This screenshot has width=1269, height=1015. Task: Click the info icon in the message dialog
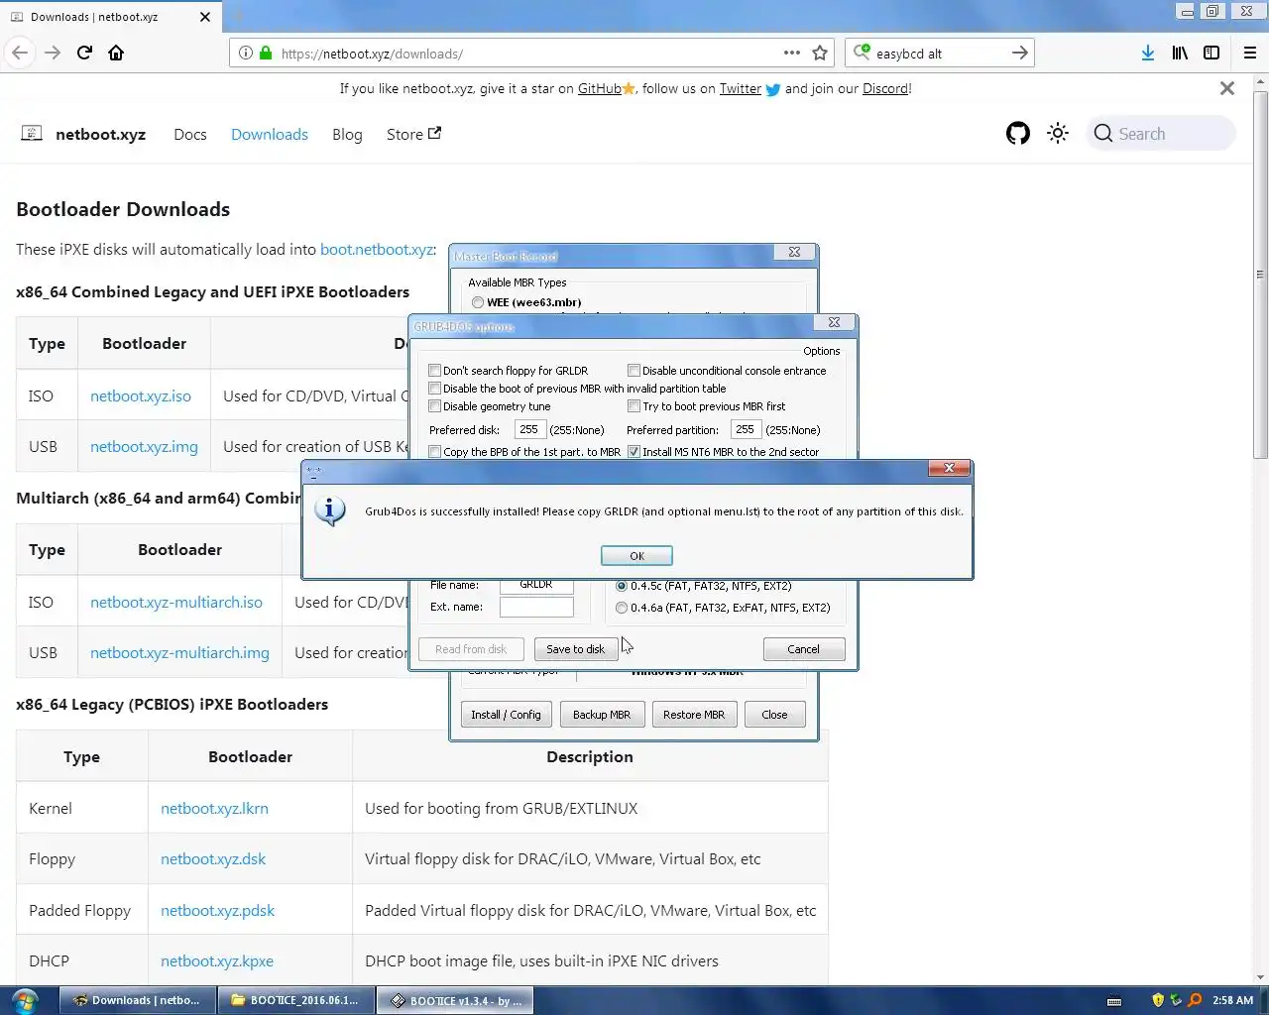pyautogui.click(x=330, y=511)
